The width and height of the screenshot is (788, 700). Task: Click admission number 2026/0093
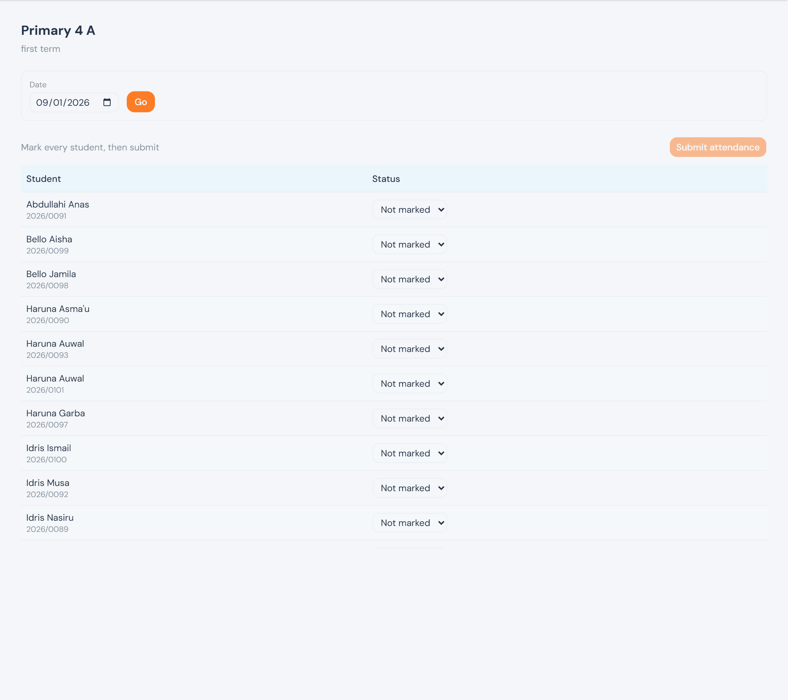tap(47, 355)
